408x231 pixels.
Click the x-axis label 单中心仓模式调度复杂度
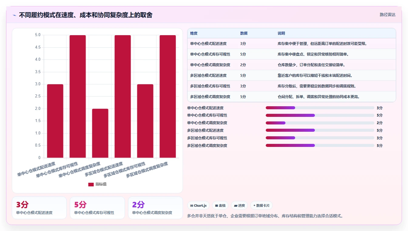point(79,170)
